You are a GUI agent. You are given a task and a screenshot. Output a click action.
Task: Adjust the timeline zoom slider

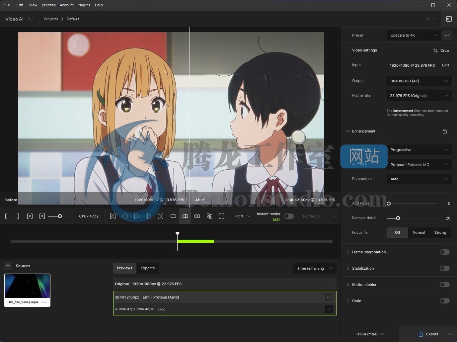click(x=60, y=216)
